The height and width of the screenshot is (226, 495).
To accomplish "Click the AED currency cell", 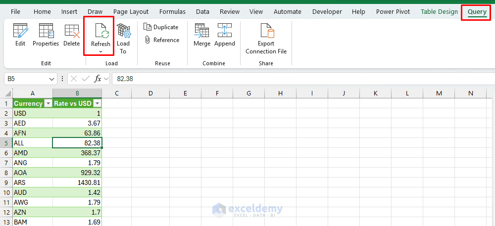I will coord(33,123).
